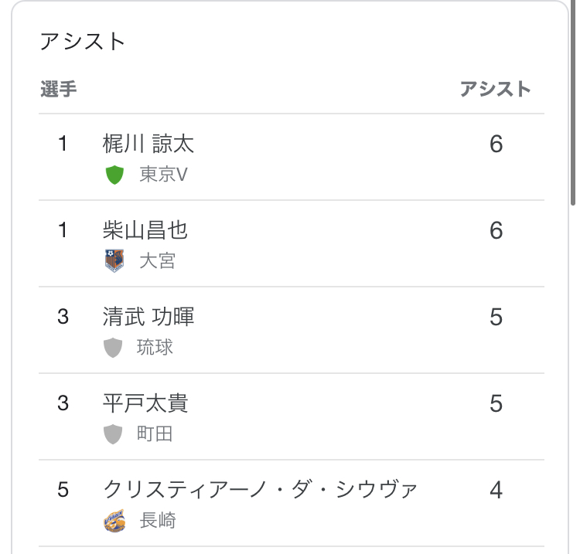Viewport: 580px width, 554px height.
Task: Click the アシスト column header on the right
Action: 496,89
